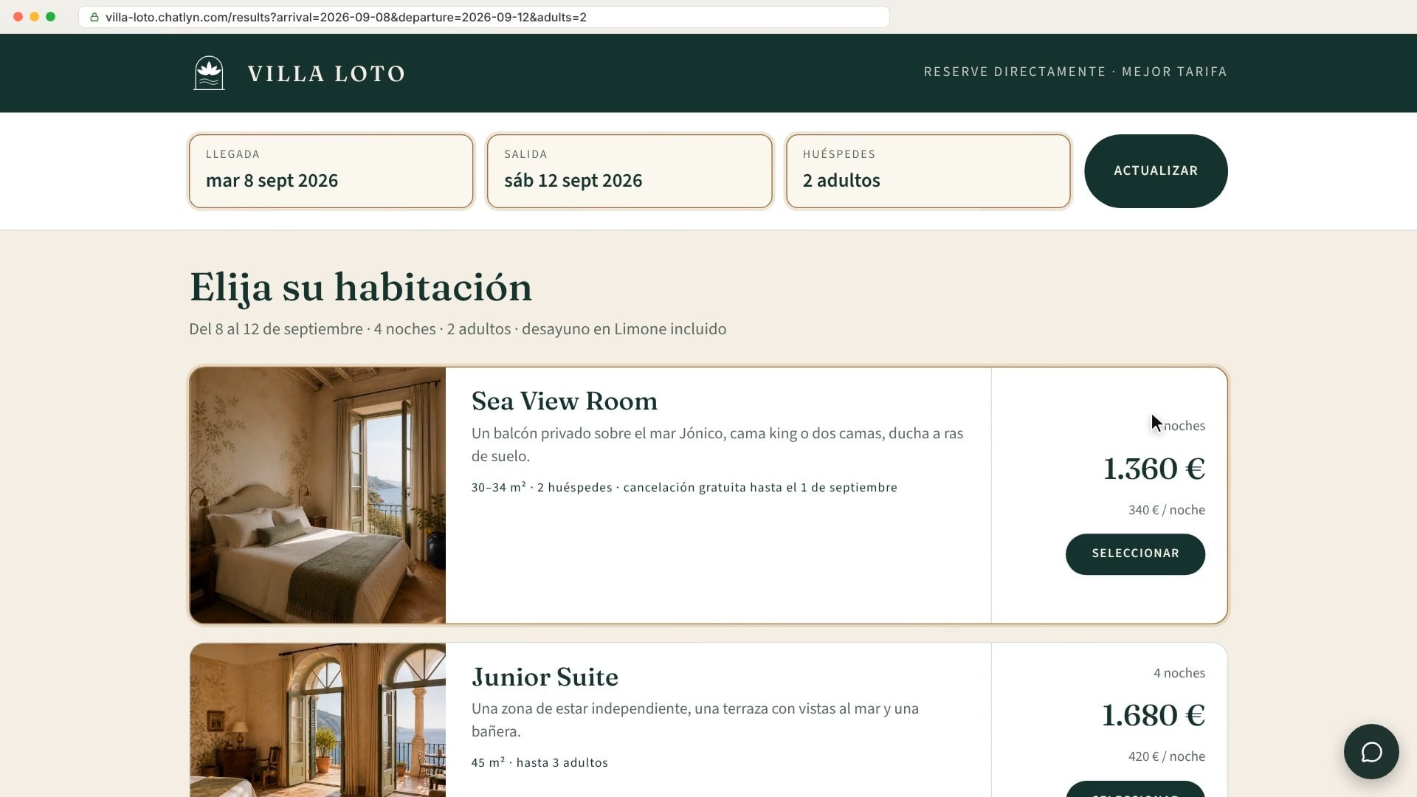The height and width of the screenshot is (797, 1417).
Task: Click the Elija su habitación heading
Action: [x=361, y=287]
